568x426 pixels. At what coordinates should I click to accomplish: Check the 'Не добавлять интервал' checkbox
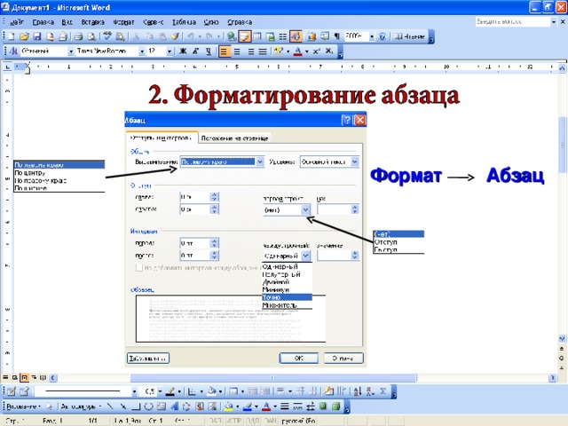(x=139, y=268)
